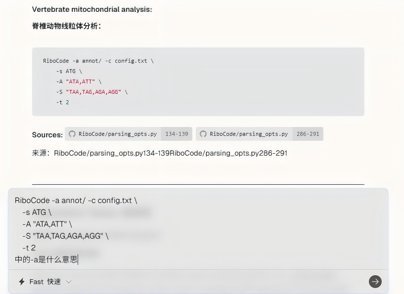
Task: Select the first RiboCode/parsing_opts.py source chip
Action: [119, 133]
